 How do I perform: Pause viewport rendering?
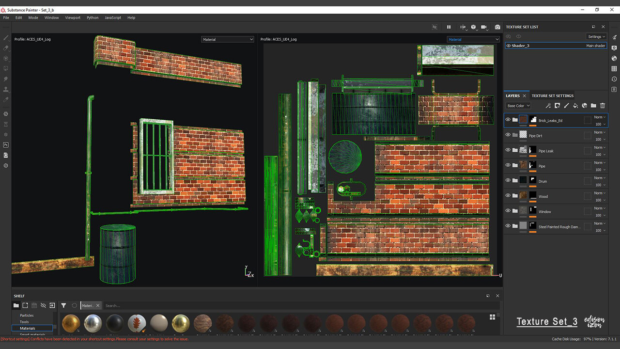tap(449, 27)
